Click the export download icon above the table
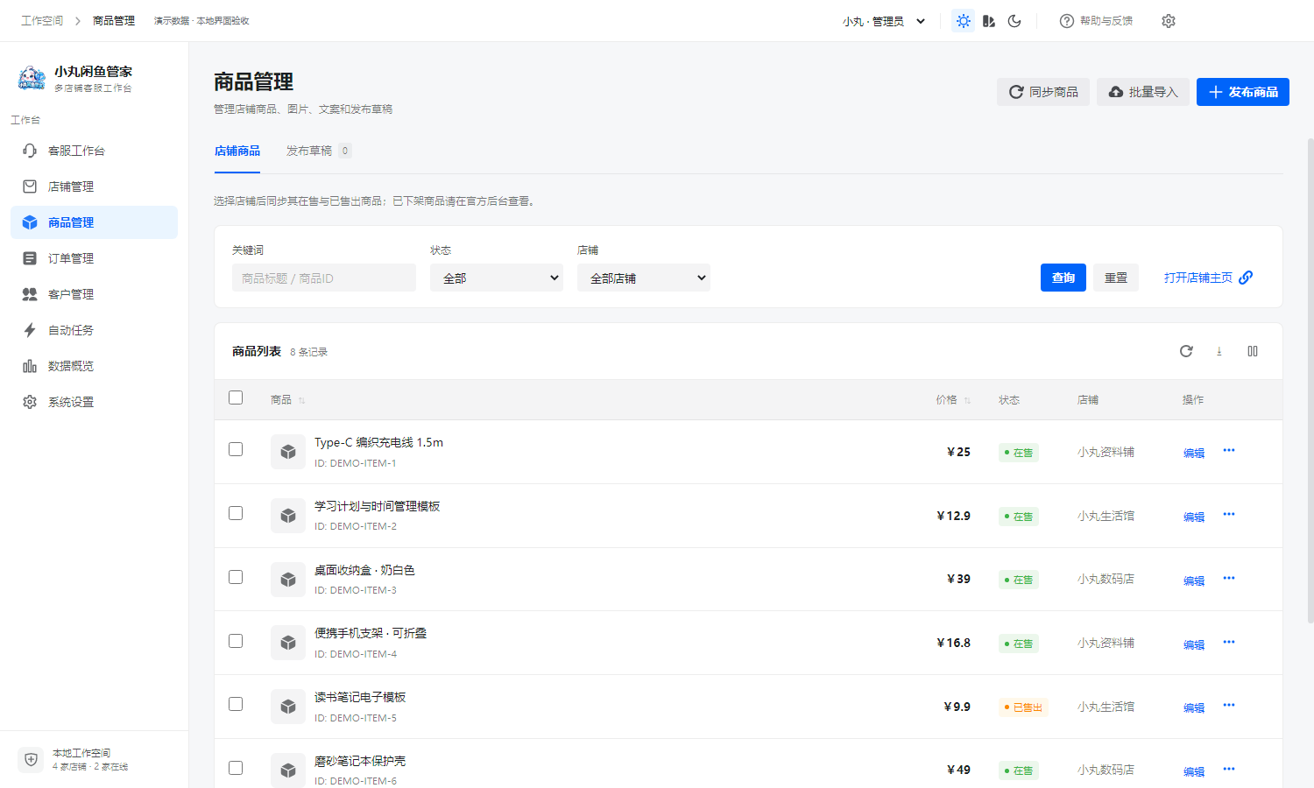Image resolution: width=1314 pixels, height=788 pixels. coord(1219,351)
